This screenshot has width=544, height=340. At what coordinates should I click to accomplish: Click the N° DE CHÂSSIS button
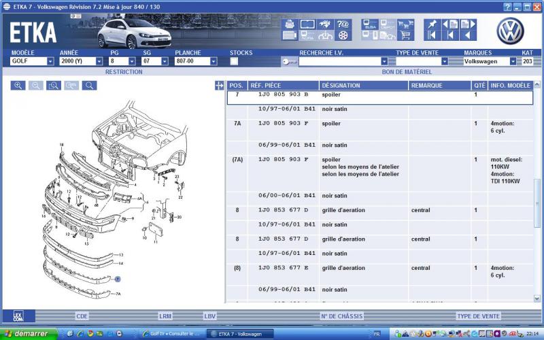[342, 316]
